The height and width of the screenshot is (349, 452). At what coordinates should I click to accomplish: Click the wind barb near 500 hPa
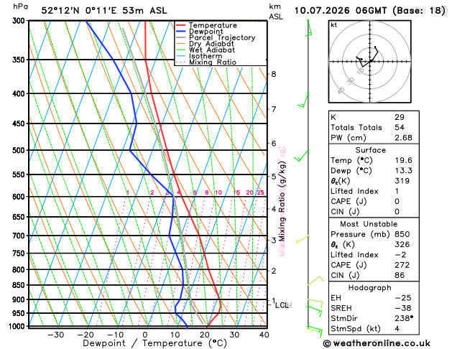(301, 156)
